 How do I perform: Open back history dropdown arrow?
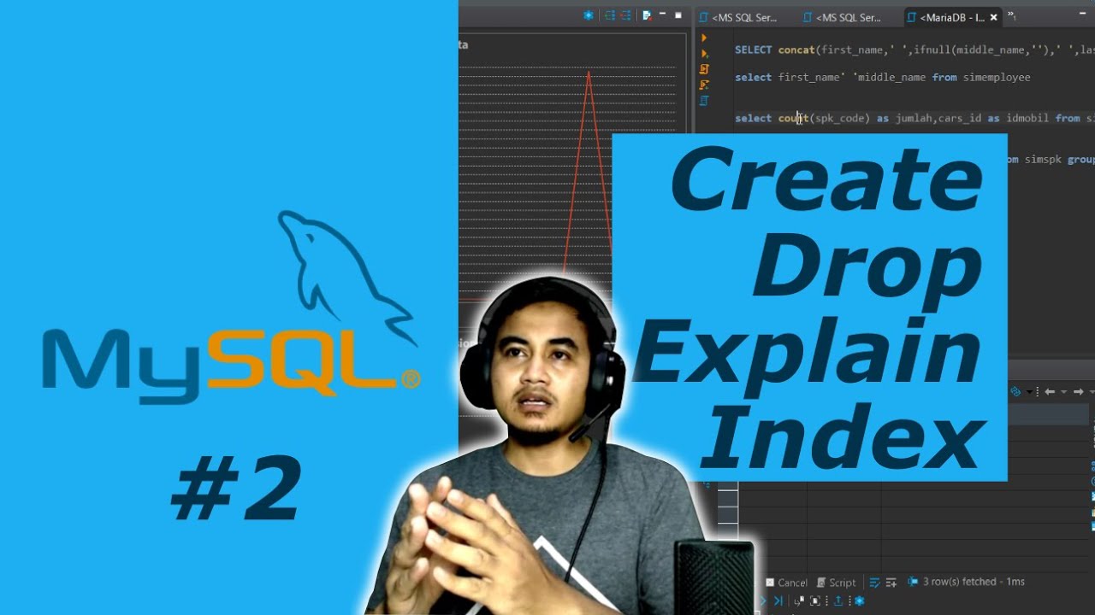tap(1064, 392)
